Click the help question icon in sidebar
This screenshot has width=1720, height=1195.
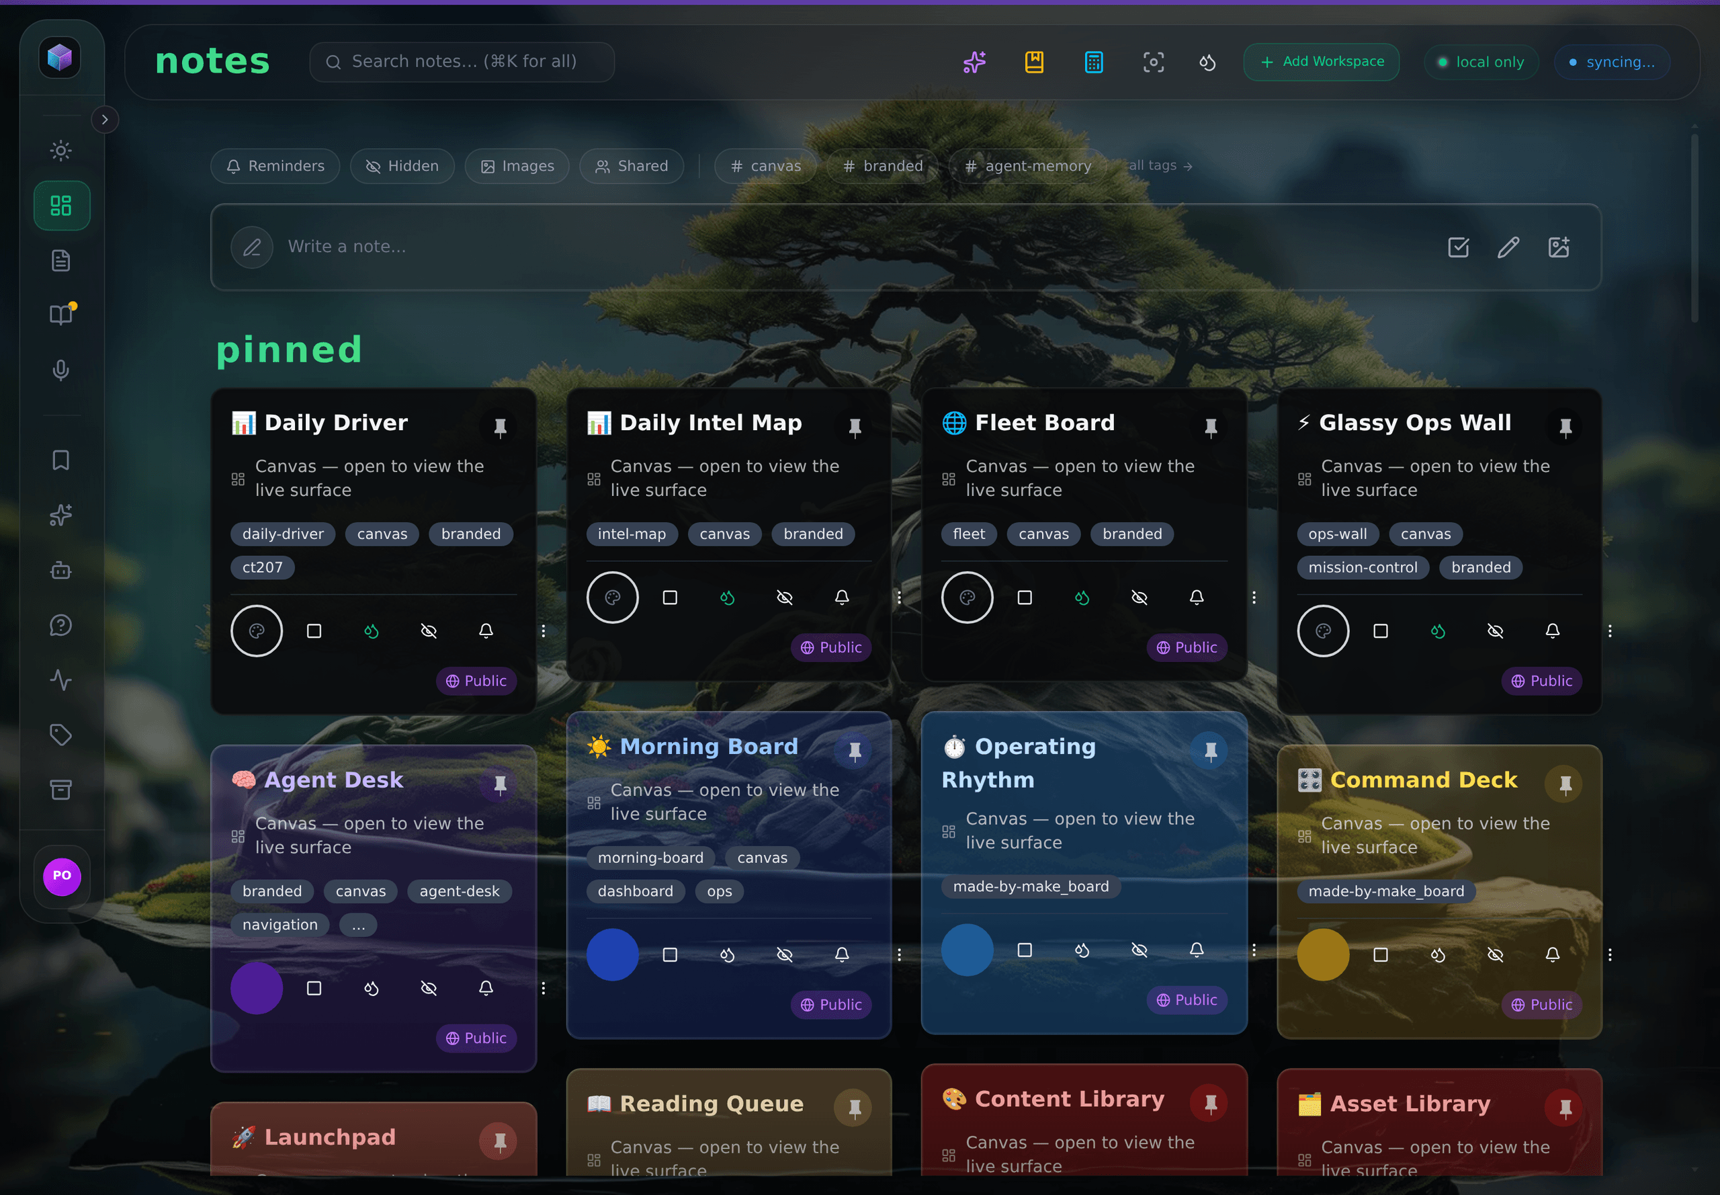pyautogui.click(x=61, y=625)
